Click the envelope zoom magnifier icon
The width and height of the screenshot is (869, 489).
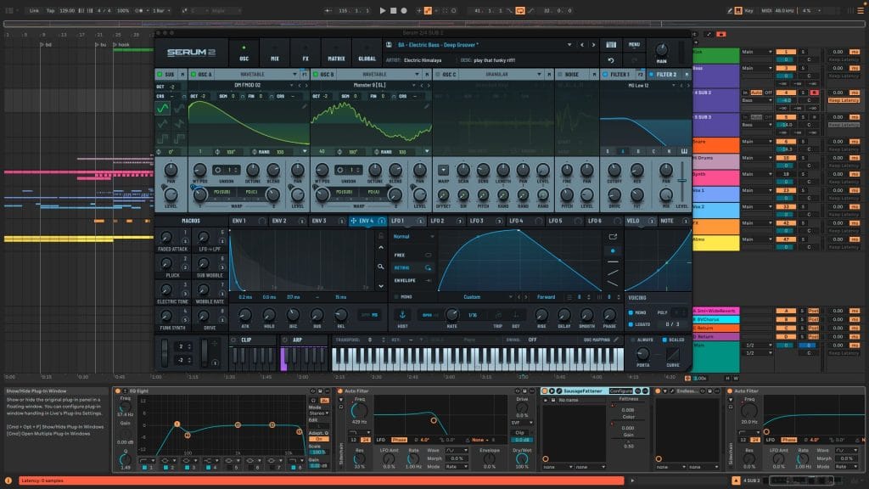(x=382, y=266)
